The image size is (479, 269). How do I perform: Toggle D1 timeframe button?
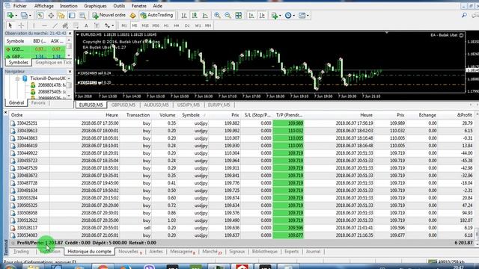point(187,25)
